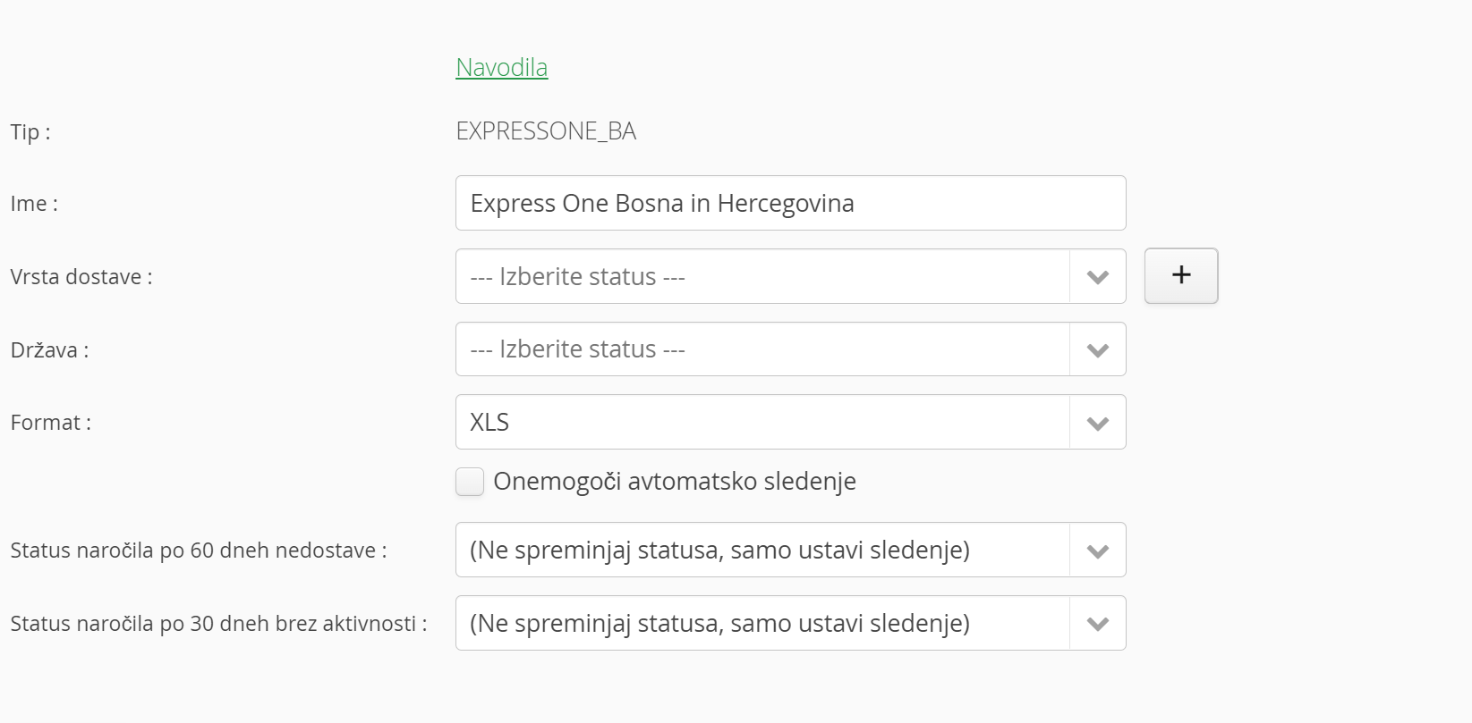This screenshot has width=1472, height=723.
Task: Open the Navodila instructions link
Action: (x=501, y=67)
